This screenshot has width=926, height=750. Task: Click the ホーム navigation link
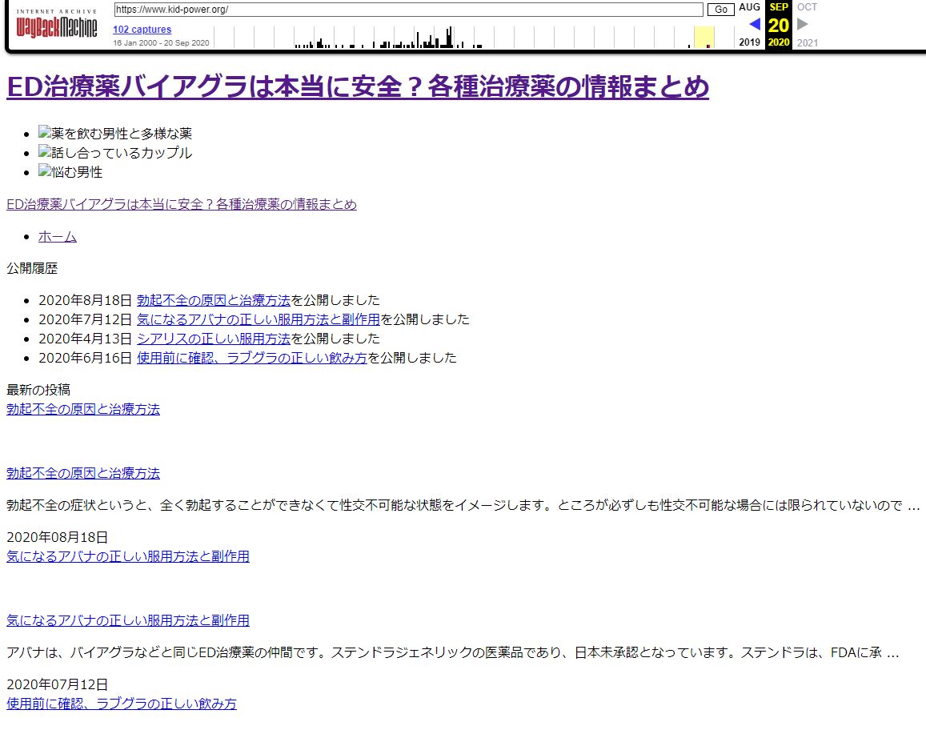point(58,236)
